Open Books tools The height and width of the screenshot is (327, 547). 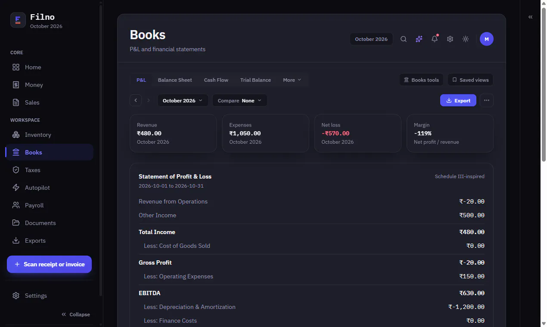coord(421,80)
